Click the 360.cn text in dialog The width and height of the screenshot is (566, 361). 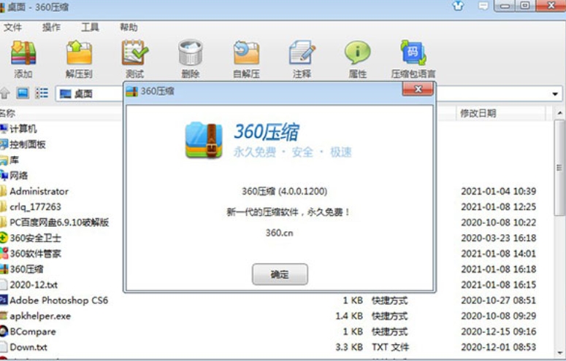click(280, 233)
